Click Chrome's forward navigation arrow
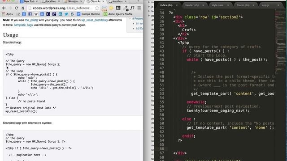The width and height of the screenshot is (287, 161). (x=10, y=8)
